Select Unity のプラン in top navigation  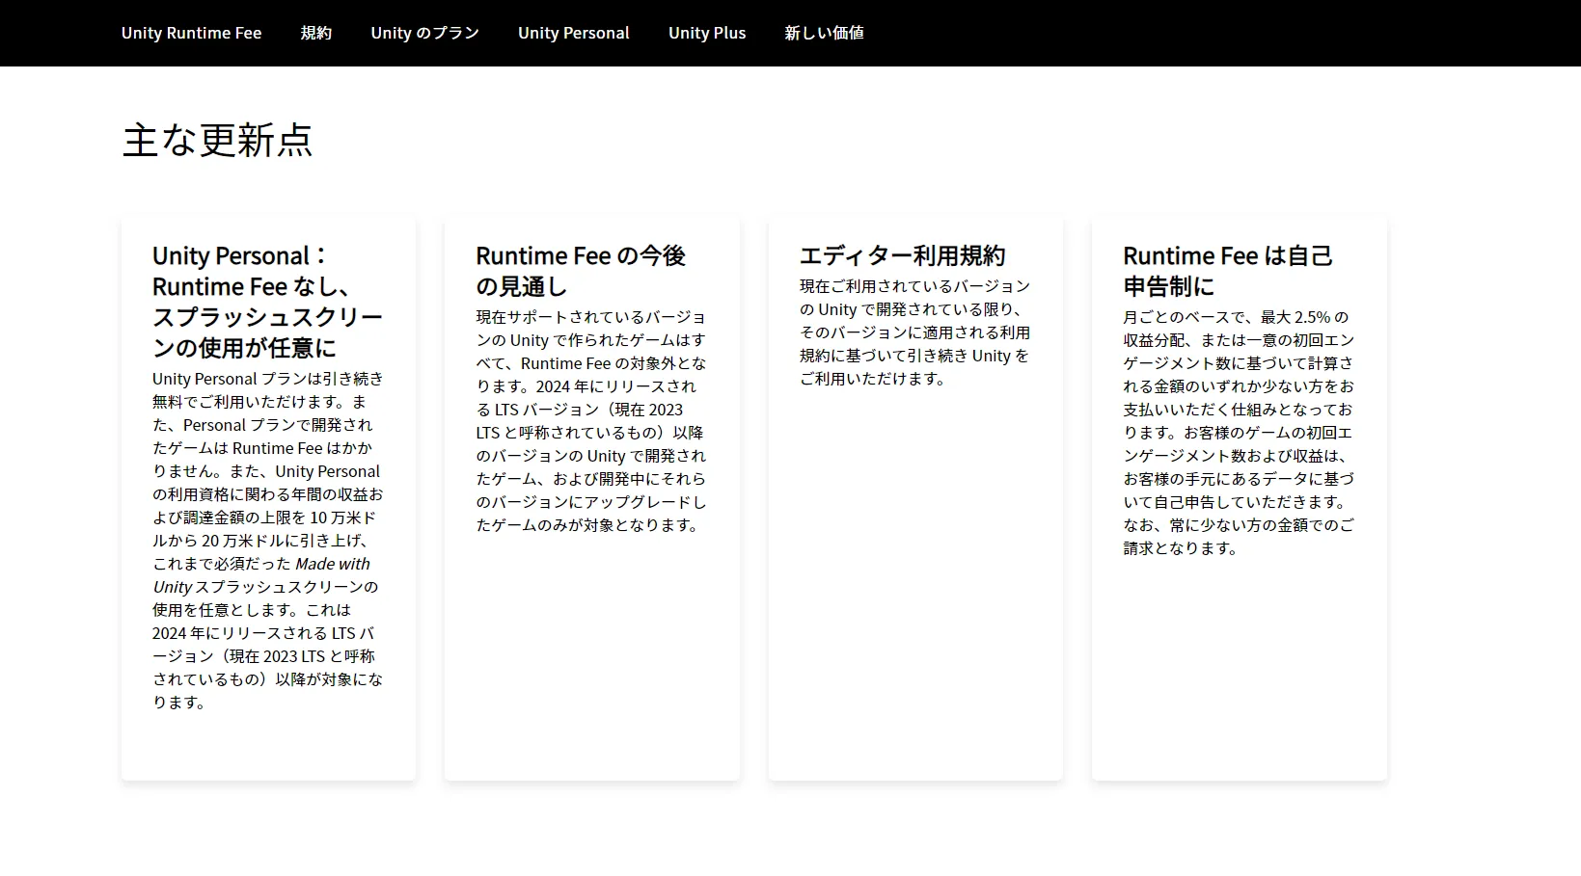424,33
